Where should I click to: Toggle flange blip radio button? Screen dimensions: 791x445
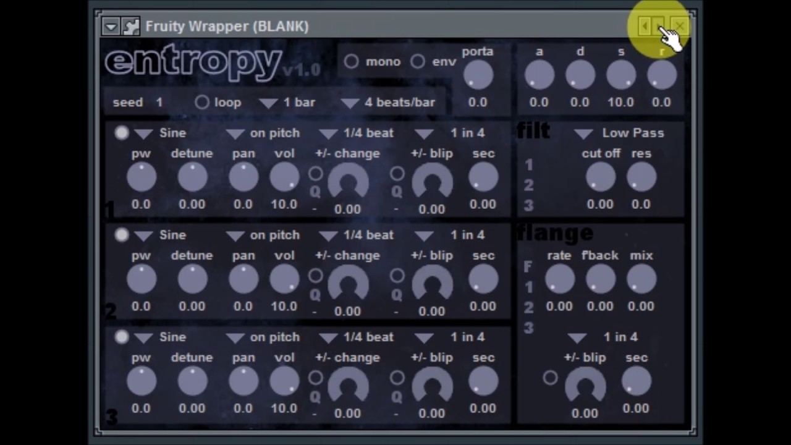tap(550, 378)
